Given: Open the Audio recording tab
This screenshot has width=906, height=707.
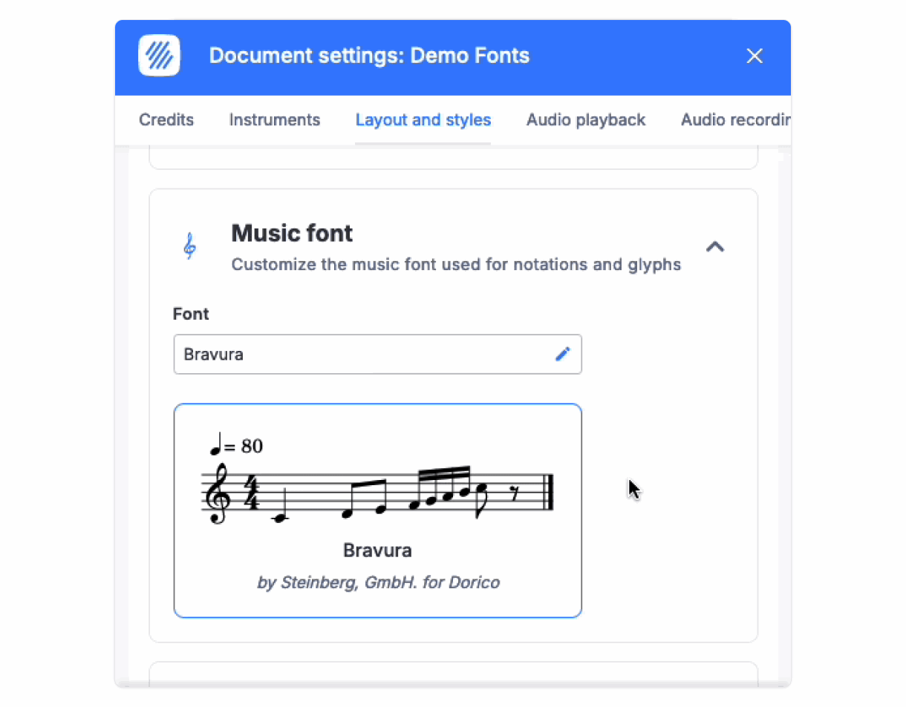Looking at the screenshot, I should (735, 119).
